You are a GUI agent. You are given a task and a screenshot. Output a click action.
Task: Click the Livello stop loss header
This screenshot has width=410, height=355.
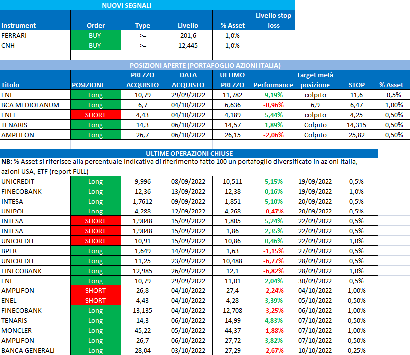[273, 20]
